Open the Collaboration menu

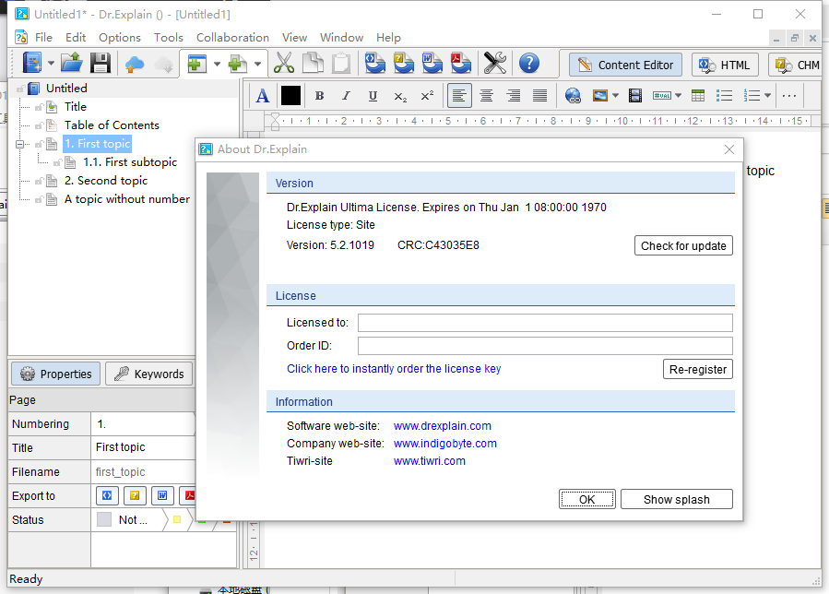click(x=232, y=38)
